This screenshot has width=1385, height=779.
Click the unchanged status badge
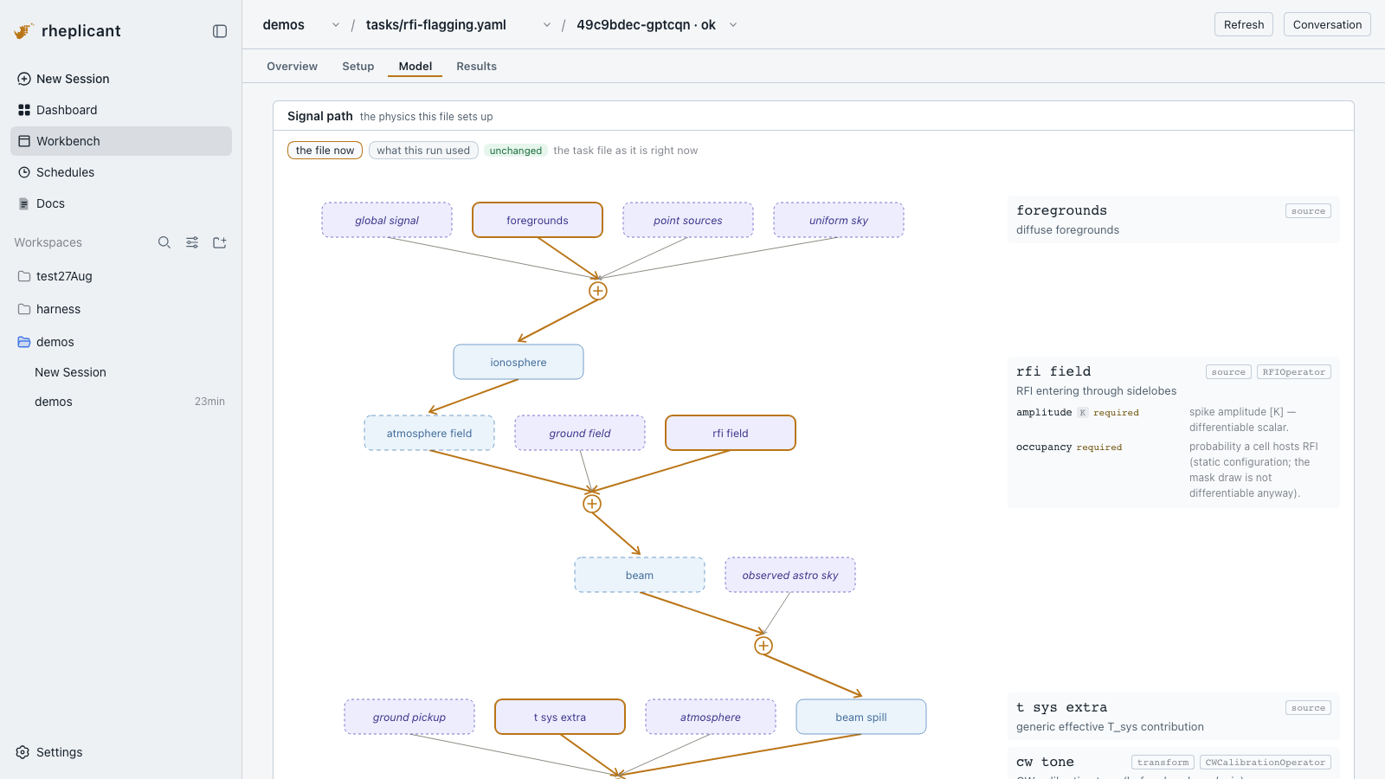516,151
